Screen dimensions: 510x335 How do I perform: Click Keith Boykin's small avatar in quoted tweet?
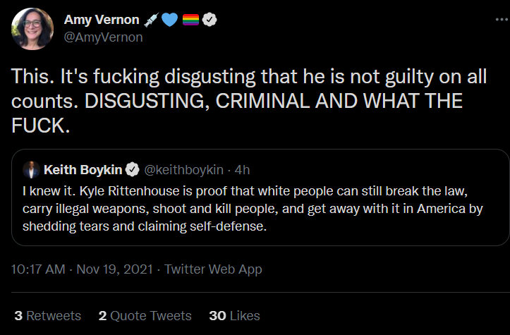[30, 170]
